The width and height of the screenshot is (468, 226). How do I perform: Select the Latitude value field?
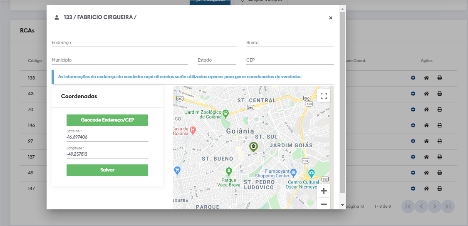(107, 137)
